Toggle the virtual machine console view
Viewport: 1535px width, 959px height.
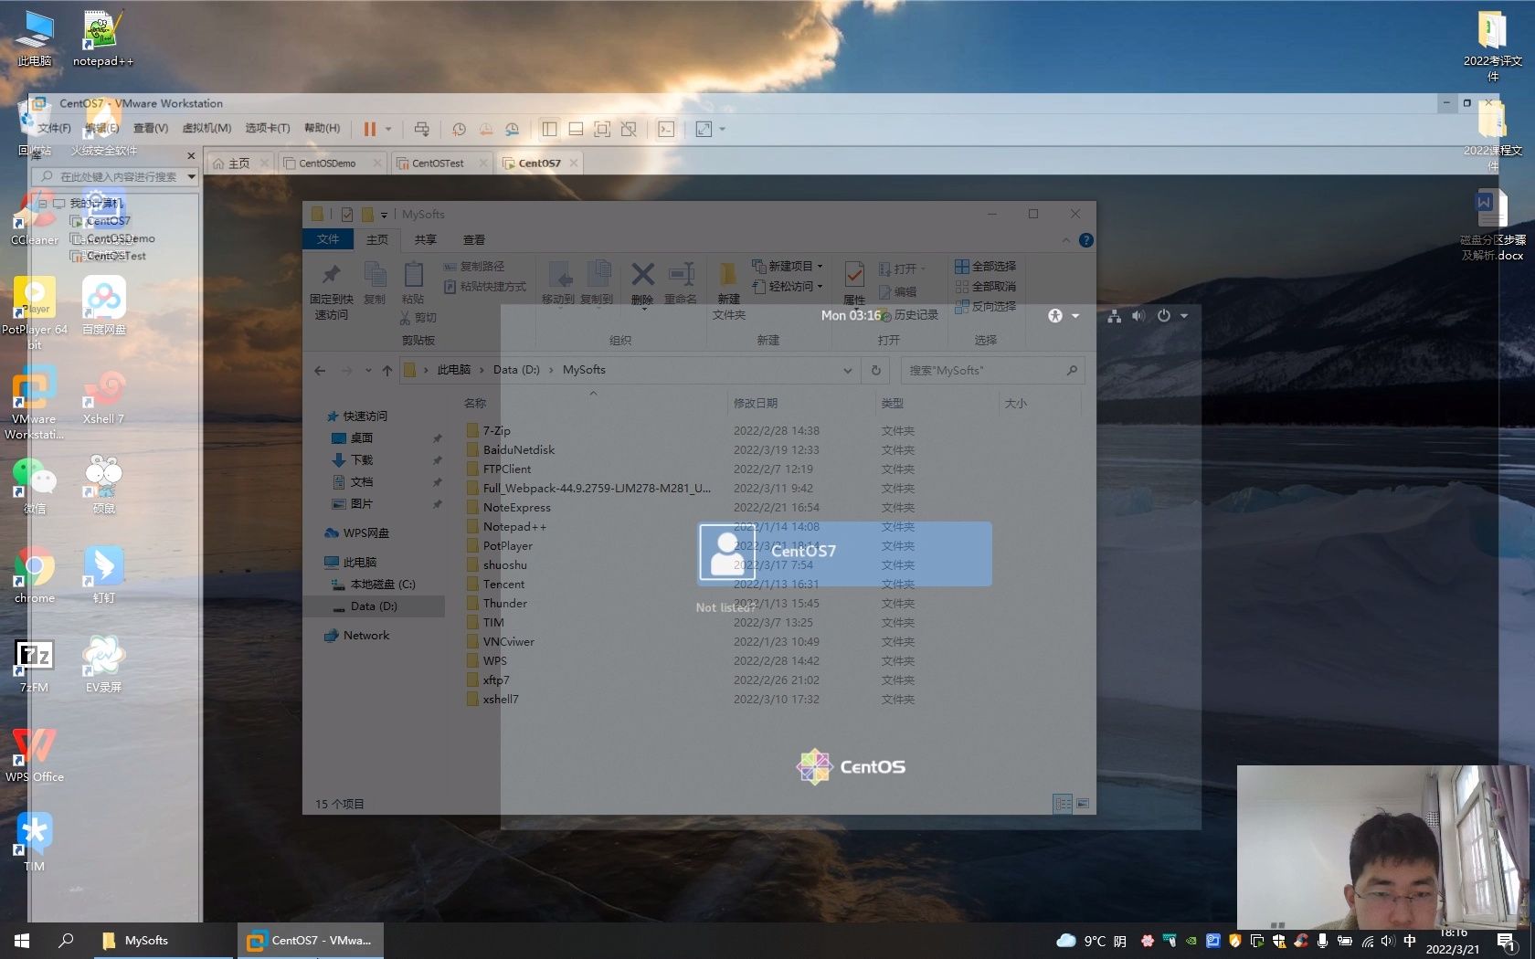(x=602, y=129)
